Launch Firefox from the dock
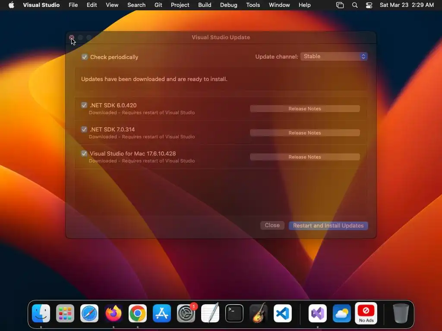 (x=114, y=313)
